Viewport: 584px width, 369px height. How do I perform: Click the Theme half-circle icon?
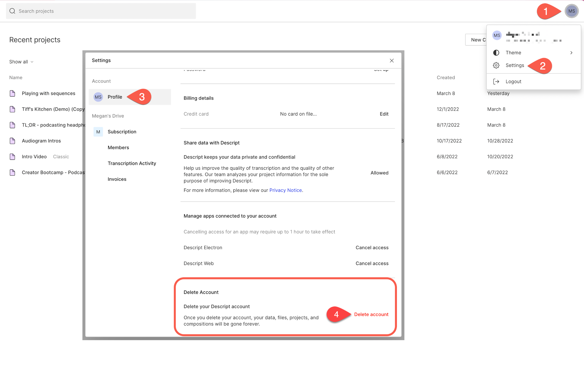point(496,52)
